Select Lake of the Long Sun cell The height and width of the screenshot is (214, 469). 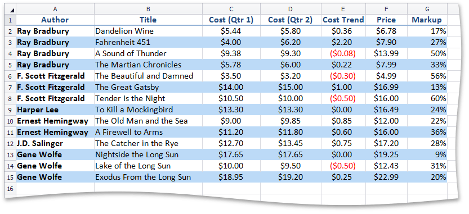[x=148, y=166]
